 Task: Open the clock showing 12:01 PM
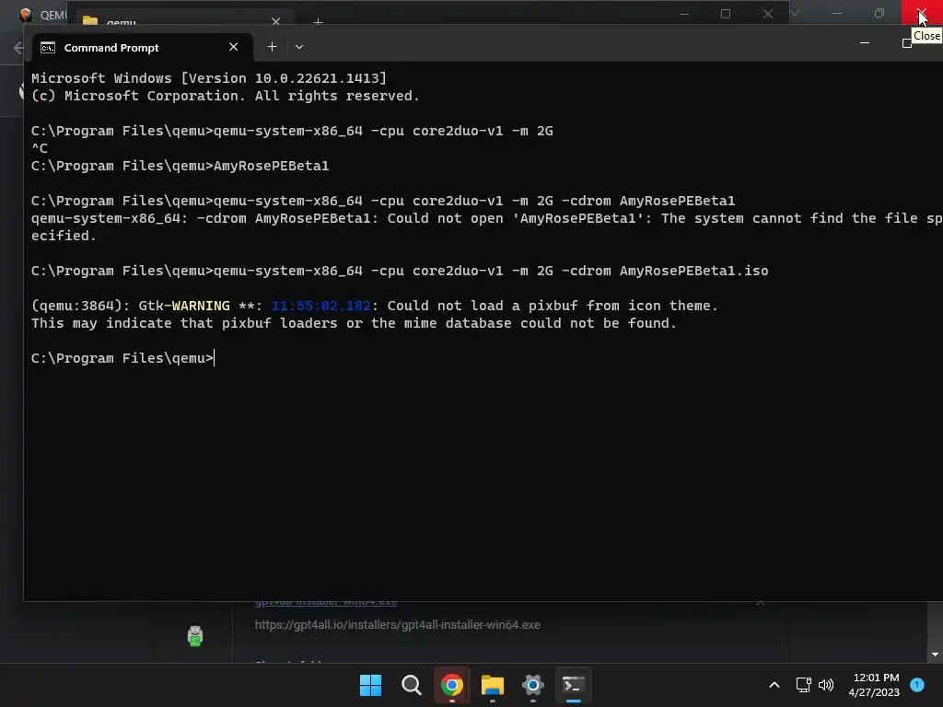click(874, 685)
